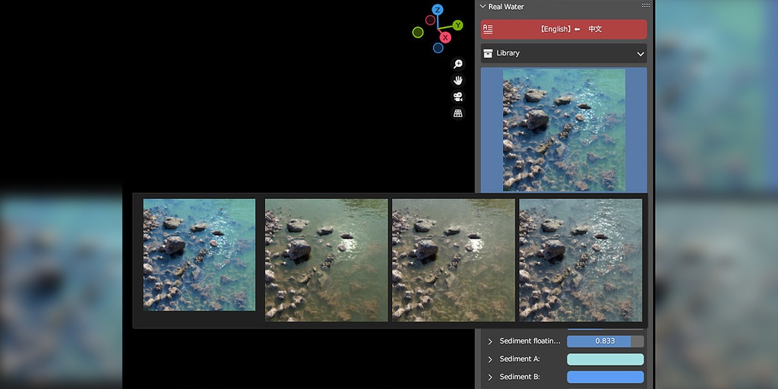
Task: Click the unlabeled negative Y green circle
Action: point(418,32)
